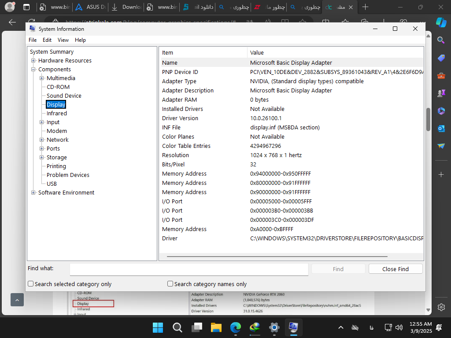Viewport: 451px width, 338px height.
Task: Open browser tab actions menu icon
Action: [x=26, y=7]
